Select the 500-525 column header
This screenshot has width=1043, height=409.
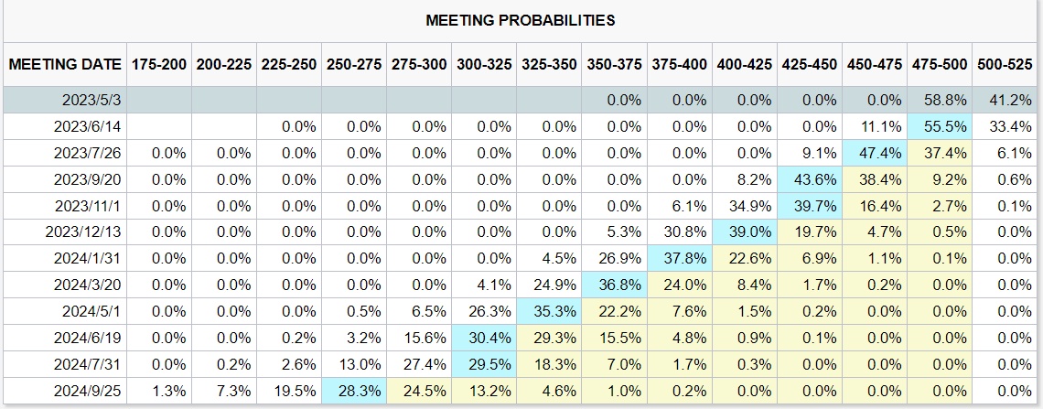click(x=1004, y=65)
